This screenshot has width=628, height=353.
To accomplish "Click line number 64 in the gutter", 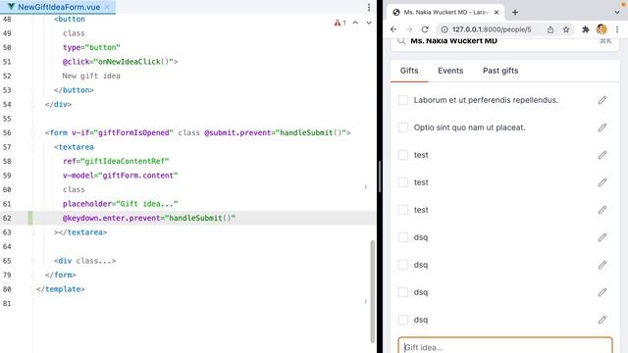I will (7, 246).
